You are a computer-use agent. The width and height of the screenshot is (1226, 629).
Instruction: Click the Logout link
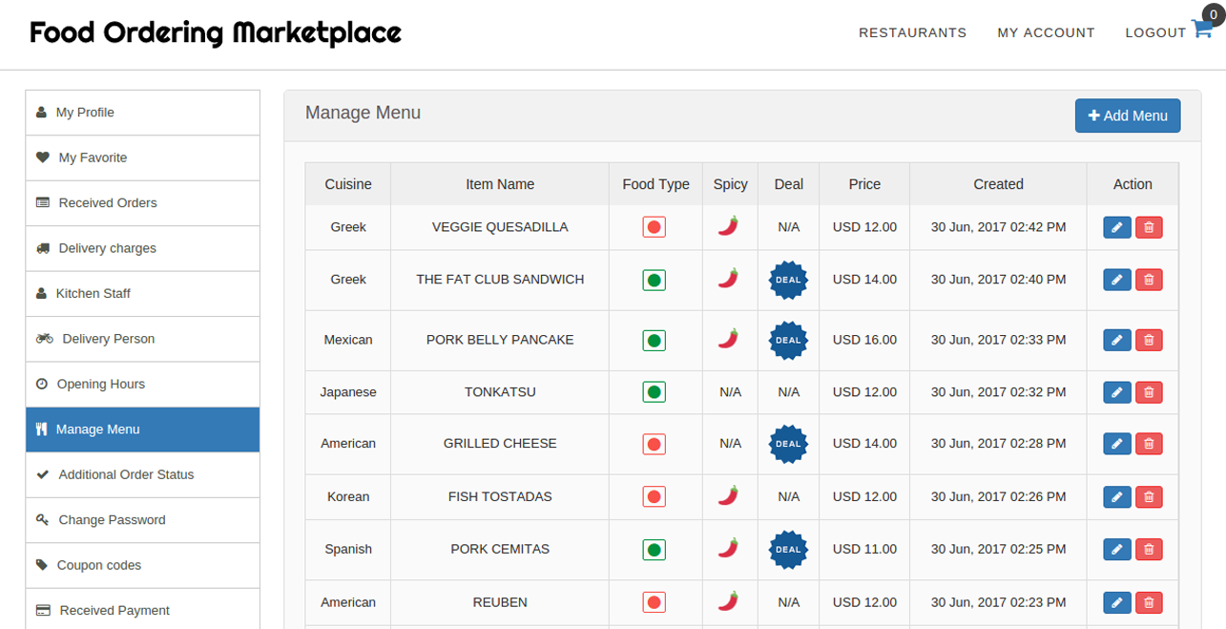click(x=1155, y=32)
